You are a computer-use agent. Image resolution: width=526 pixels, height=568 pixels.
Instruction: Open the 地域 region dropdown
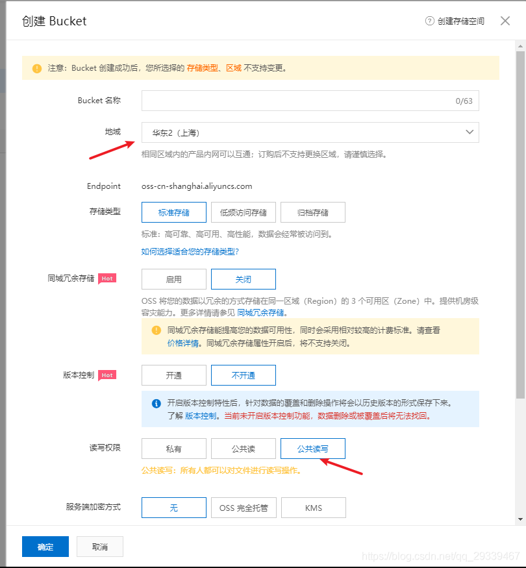(x=310, y=132)
